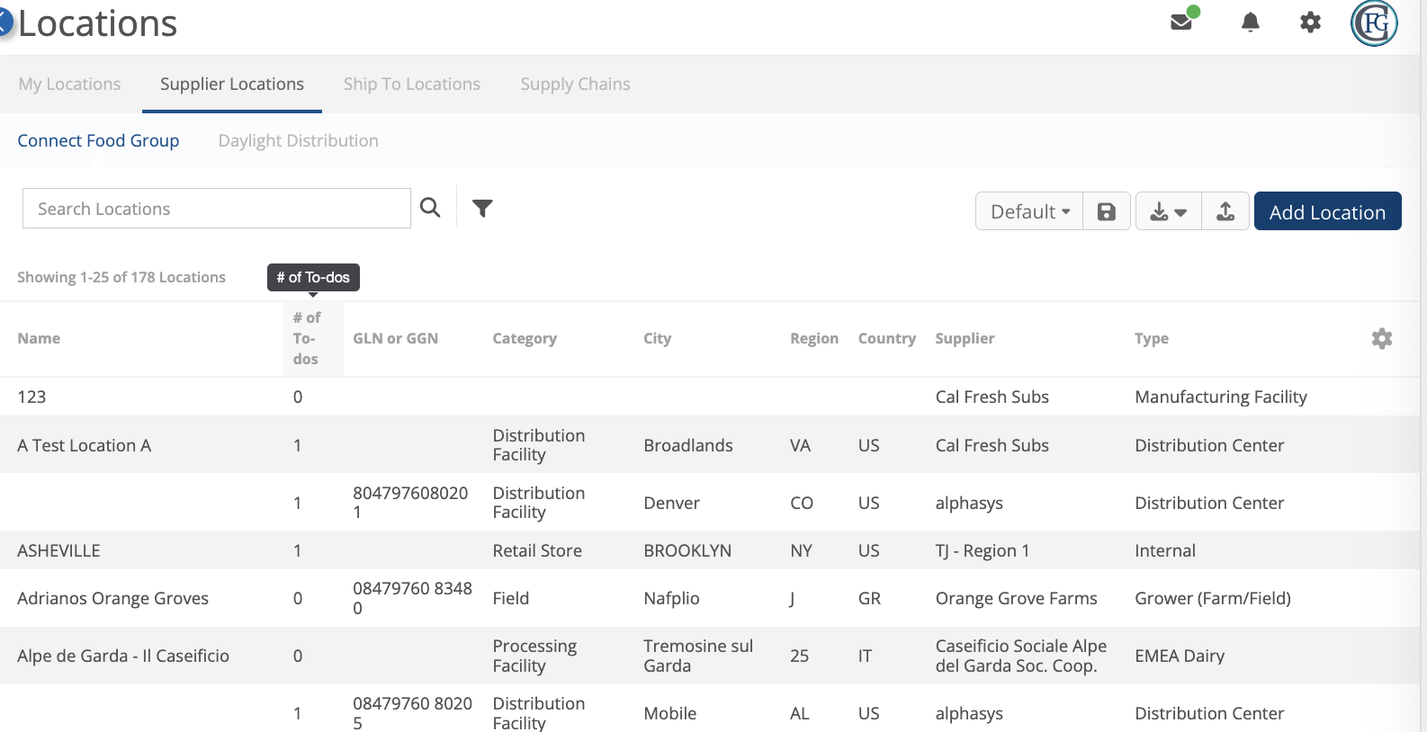Sort by the City column header
The height and width of the screenshot is (732, 1427).
click(658, 338)
